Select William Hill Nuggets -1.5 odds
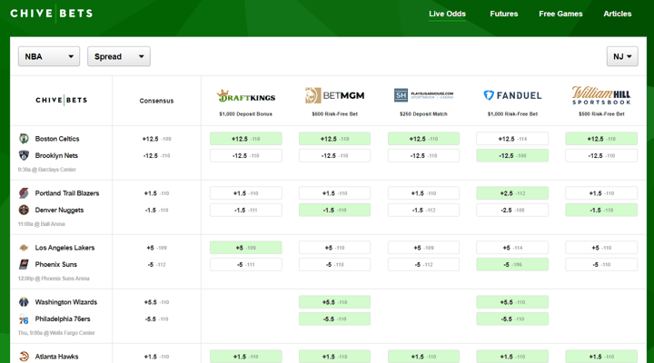The width and height of the screenshot is (654, 363). (x=601, y=210)
